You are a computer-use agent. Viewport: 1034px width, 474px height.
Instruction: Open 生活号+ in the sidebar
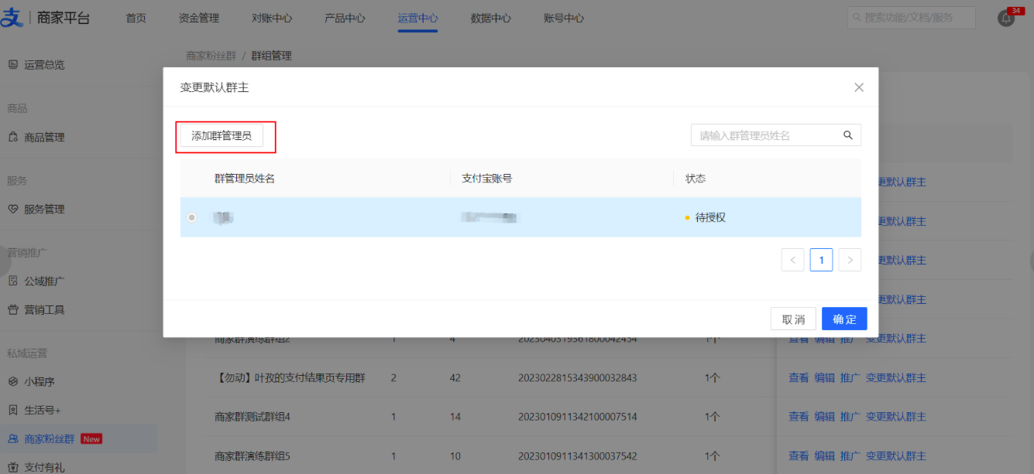click(x=42, y=410)
